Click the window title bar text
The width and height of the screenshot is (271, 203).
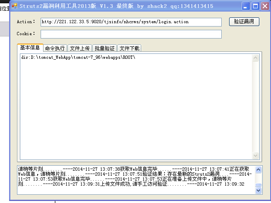point(116,6)
